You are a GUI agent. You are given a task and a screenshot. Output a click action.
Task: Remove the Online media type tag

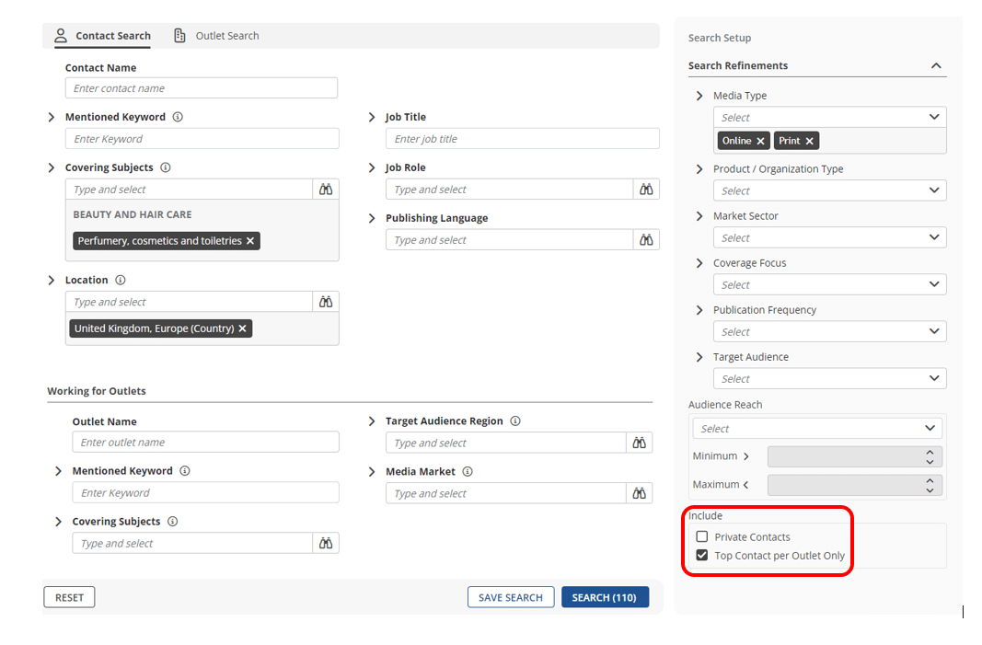tap(760, 141)
